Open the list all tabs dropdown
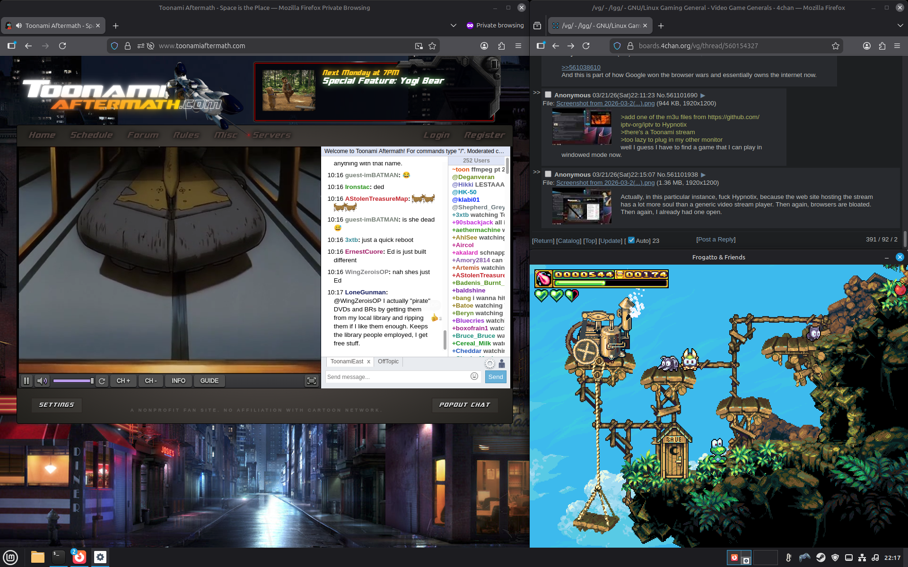Image resolution: width=908 pixels, height=567 pixels. [453, 26]
